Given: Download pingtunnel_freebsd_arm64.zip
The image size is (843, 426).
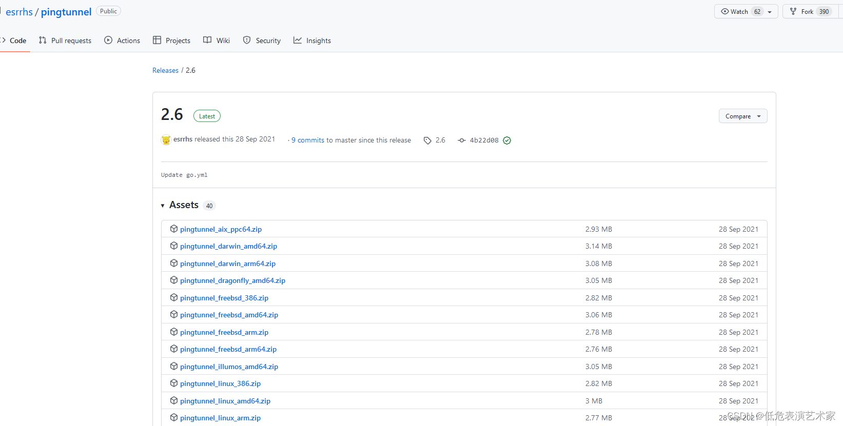Looking at the screenshot, I should tap(228, 349).
